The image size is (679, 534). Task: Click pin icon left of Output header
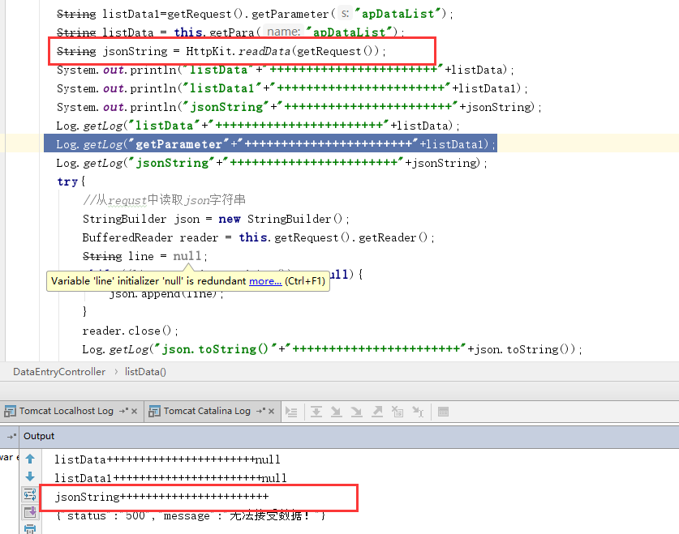[x=11, y=436]
